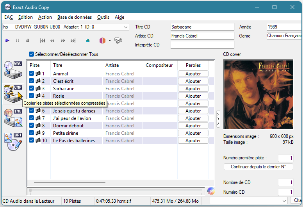Open the Outils menu

(x=103, y=17)
